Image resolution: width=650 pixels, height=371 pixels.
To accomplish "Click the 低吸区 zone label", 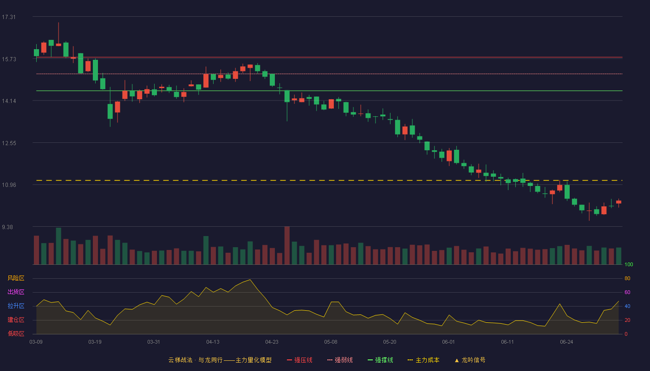I will coord(16,333).
